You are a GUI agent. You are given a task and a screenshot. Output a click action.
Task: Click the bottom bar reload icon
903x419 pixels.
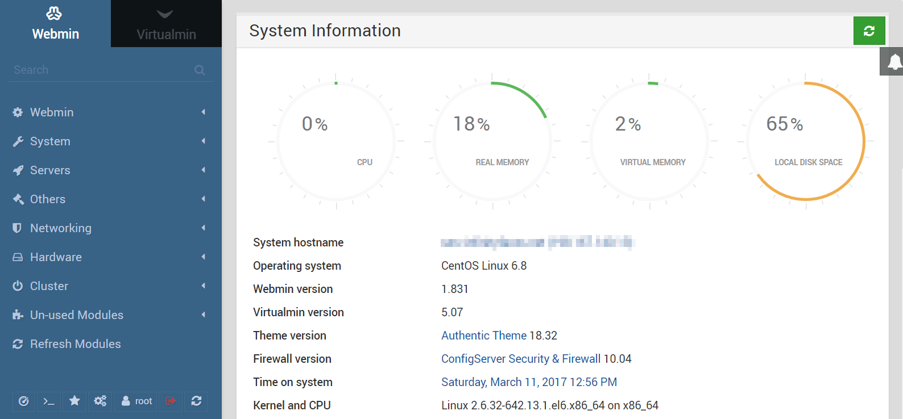pyautogui.click(x=196, y=401)
